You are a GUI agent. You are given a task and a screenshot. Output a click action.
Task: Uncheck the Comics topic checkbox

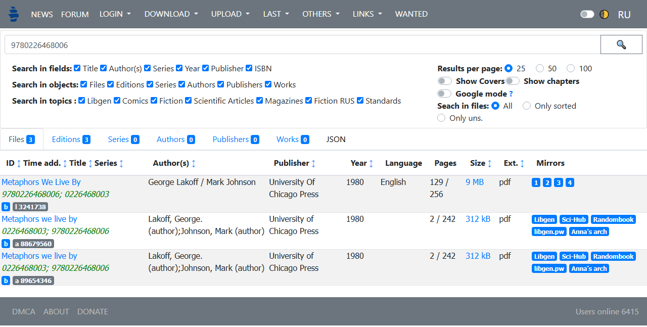117,101
